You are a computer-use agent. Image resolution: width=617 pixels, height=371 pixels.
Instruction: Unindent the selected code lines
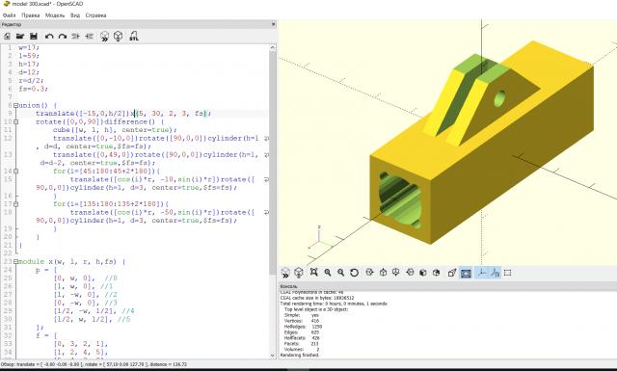click(x=76, y=37)
